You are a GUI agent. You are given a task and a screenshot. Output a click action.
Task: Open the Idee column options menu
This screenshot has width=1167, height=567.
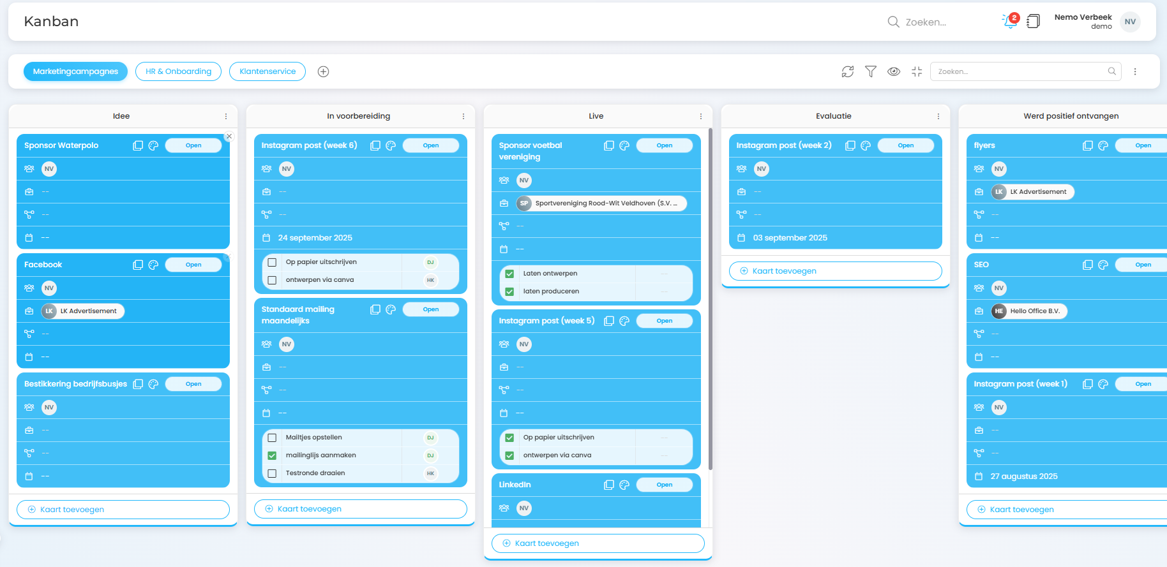click(x=226, y=116)
